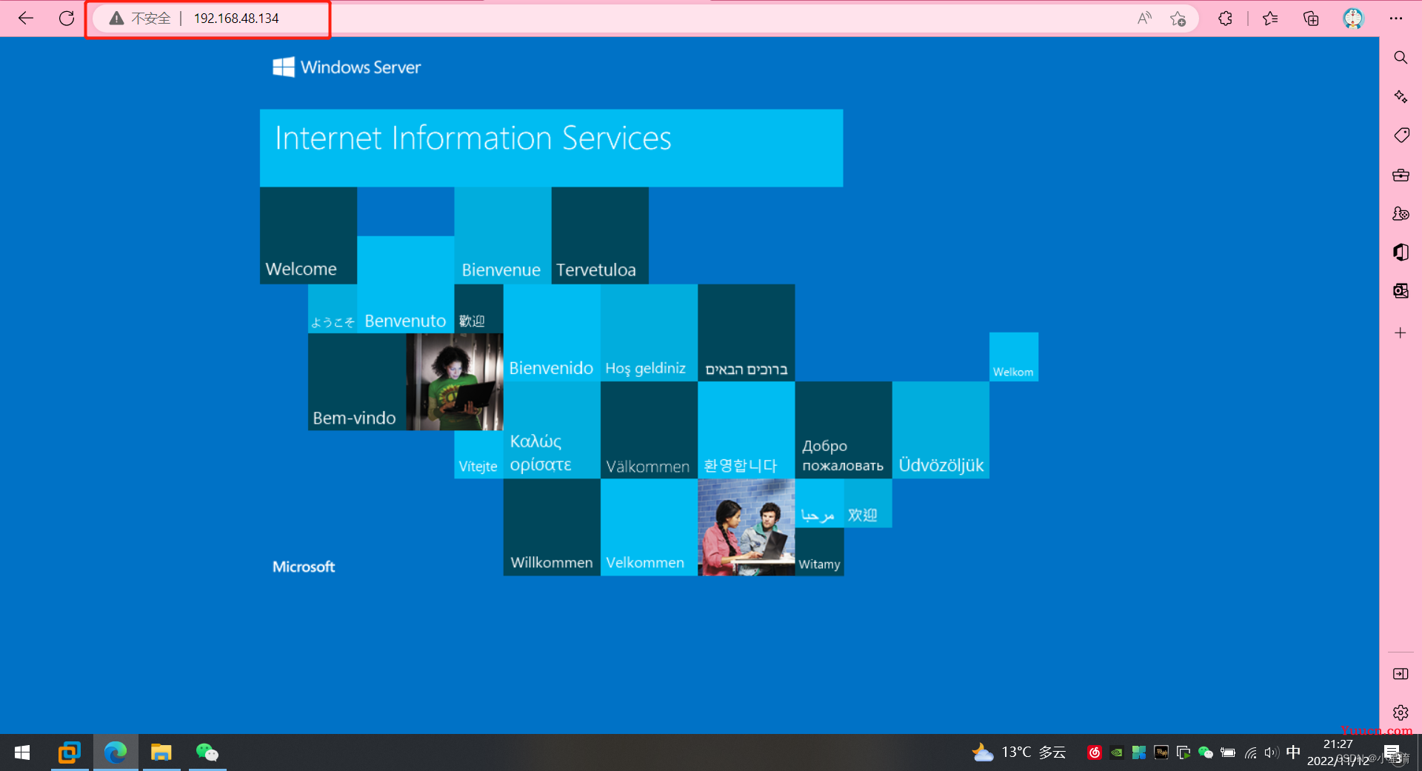Open the volume control speaker icon
The height and width of the screenshot is (771, 1422).
1272,752
